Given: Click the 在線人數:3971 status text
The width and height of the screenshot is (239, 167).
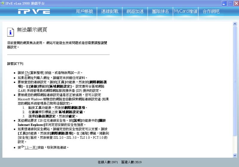Looking at the screenshot, I should 108,162.
